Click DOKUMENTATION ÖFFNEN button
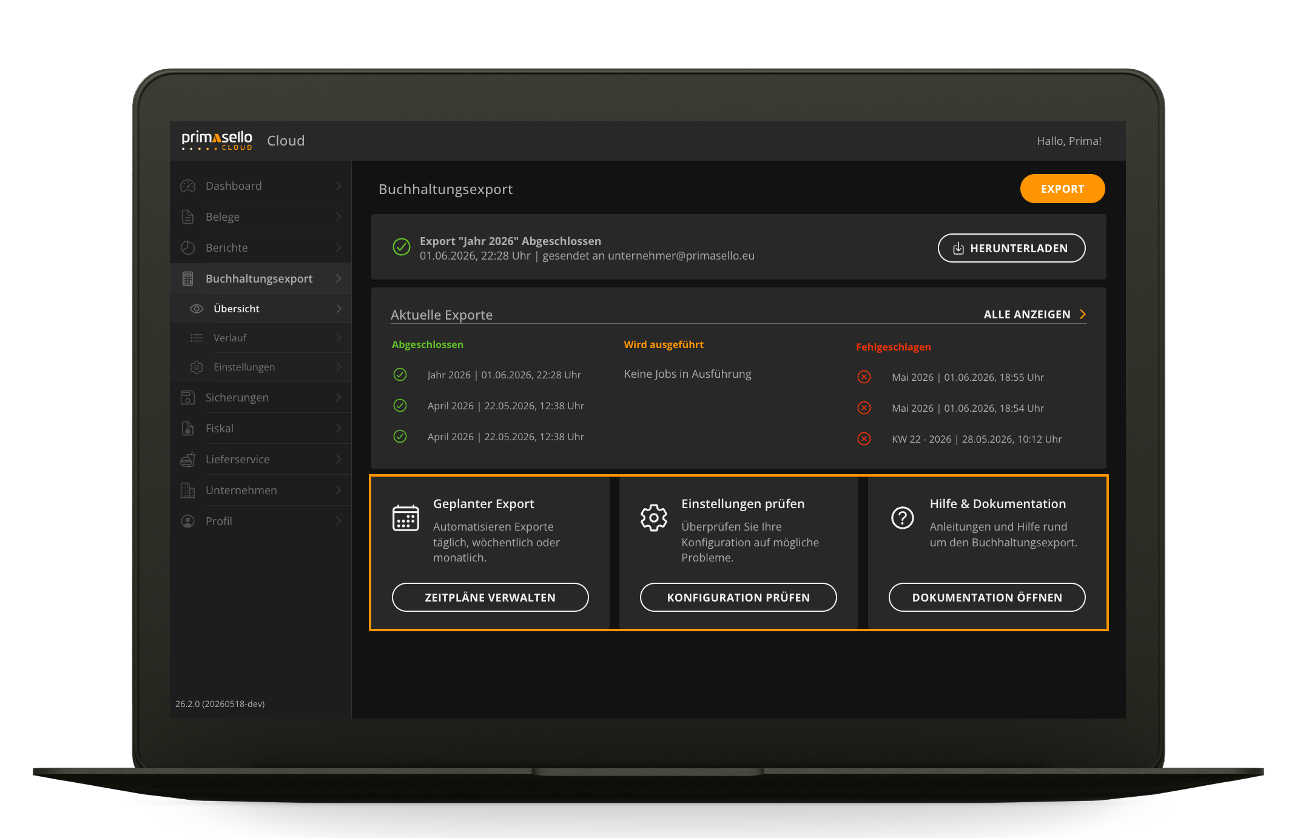1300x838 pixels. (x=987, y=597)
